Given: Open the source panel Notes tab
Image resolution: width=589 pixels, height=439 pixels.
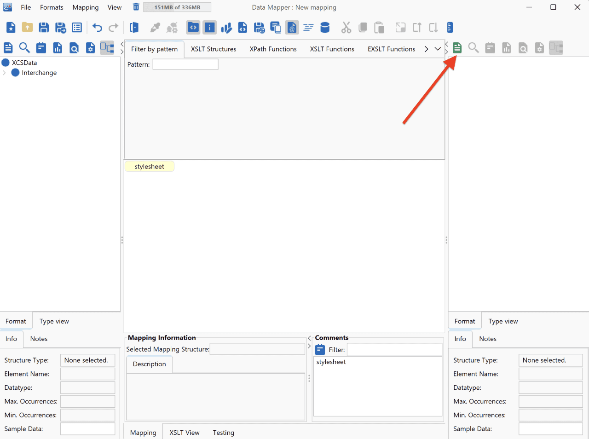Looking at the screenshot, I should click(39, 339).
